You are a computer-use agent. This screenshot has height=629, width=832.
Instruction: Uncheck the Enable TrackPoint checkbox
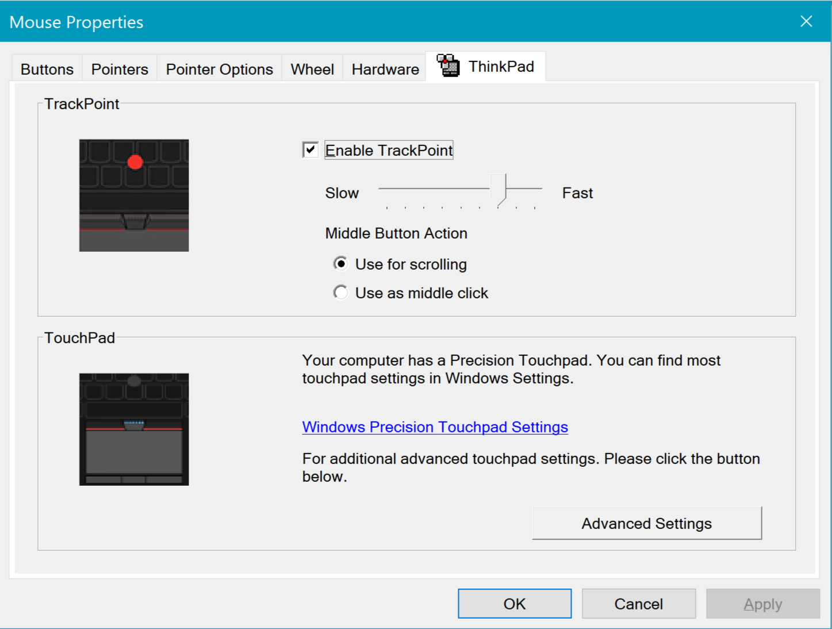[310, 150]
